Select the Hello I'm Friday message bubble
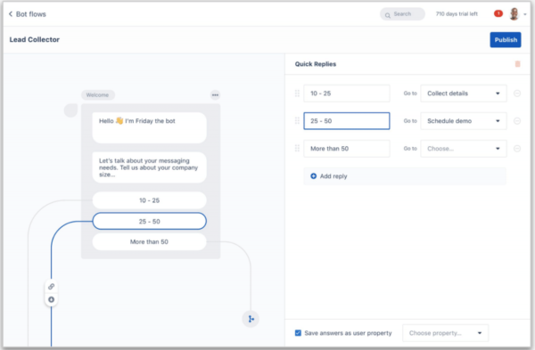The height and width of the screenshot is (350, 535). click(x=149, y=127)
